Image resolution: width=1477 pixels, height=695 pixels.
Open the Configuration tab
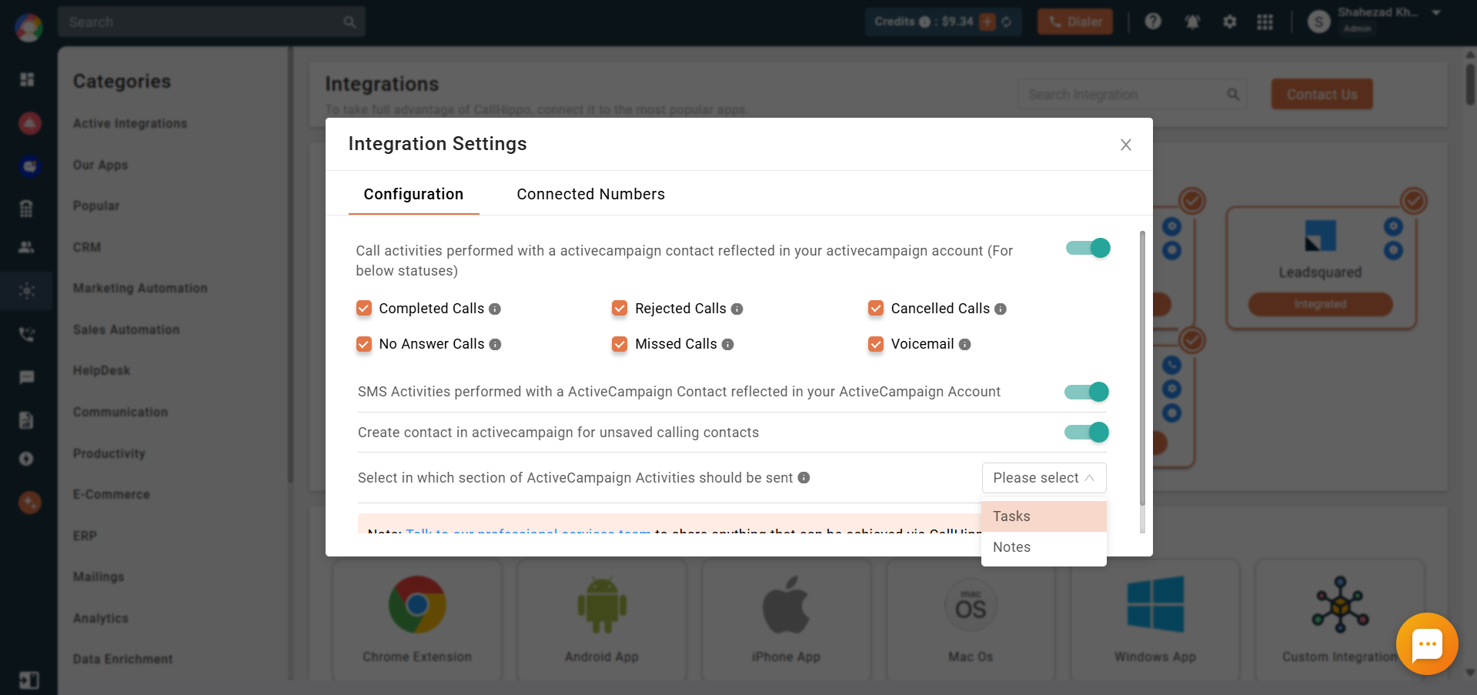pos(413,194)
